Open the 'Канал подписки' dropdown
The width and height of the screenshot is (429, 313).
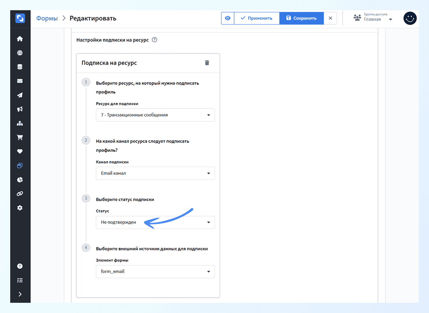tap(155, 173)
